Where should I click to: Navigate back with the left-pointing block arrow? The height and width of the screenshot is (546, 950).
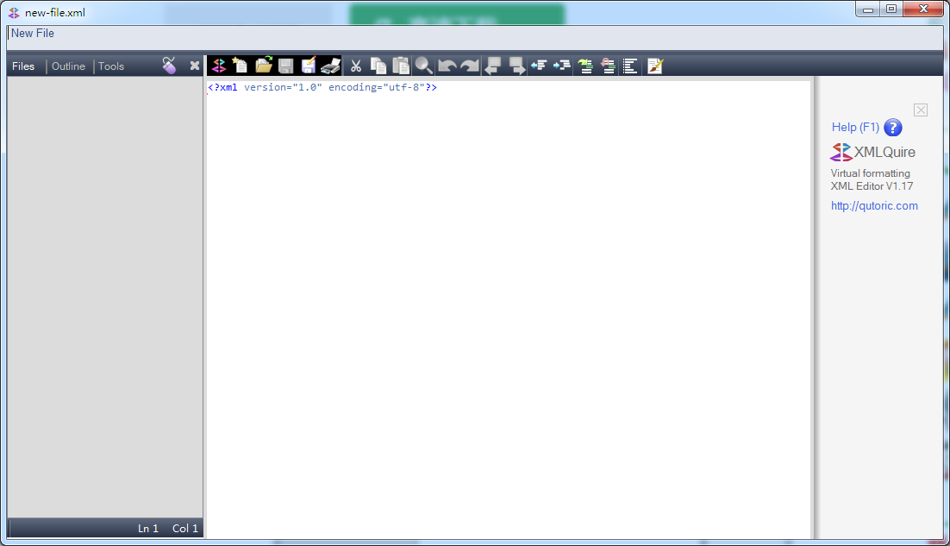493,66
